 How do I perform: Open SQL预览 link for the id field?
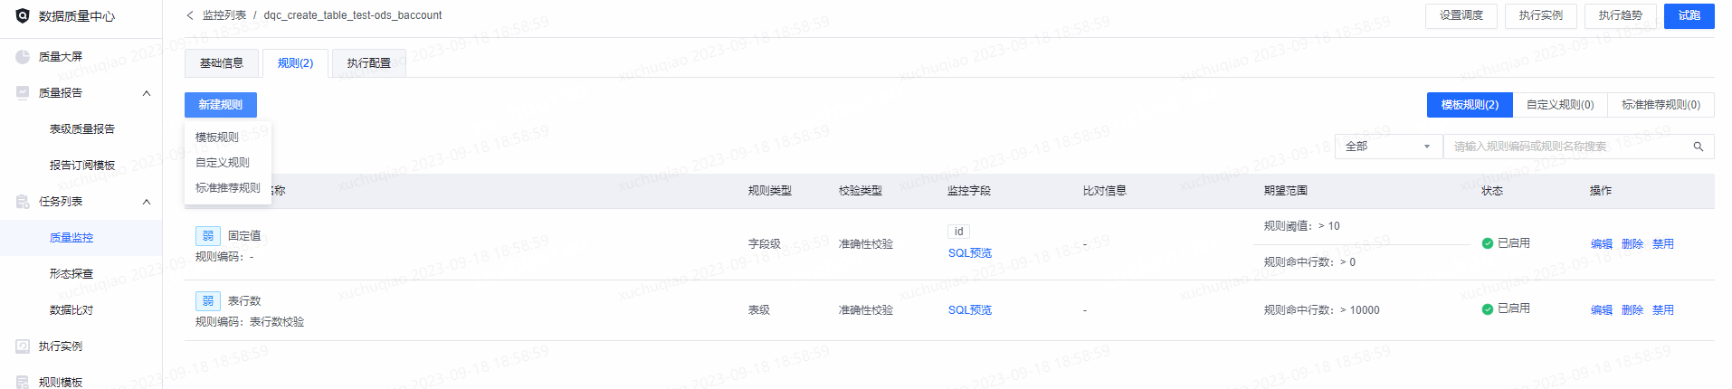point(970,253)
